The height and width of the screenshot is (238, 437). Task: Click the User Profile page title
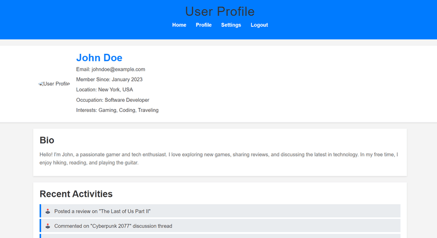[220, 11]
